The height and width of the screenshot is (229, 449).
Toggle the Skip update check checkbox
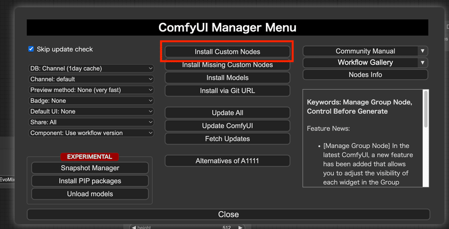(x=31, y=49)
